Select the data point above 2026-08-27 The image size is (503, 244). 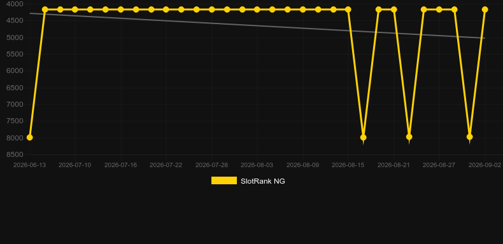[x=439, y=10]
